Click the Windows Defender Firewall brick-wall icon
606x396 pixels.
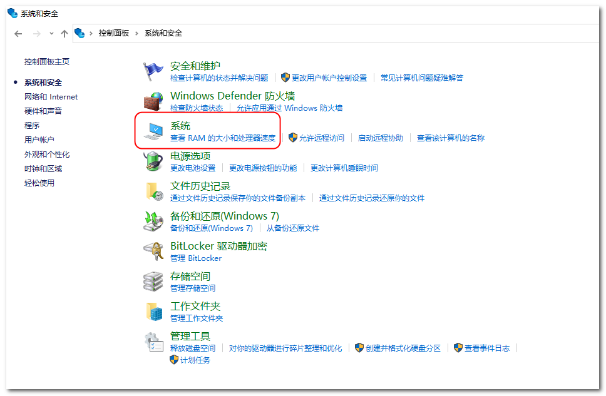tap(153, 101)
